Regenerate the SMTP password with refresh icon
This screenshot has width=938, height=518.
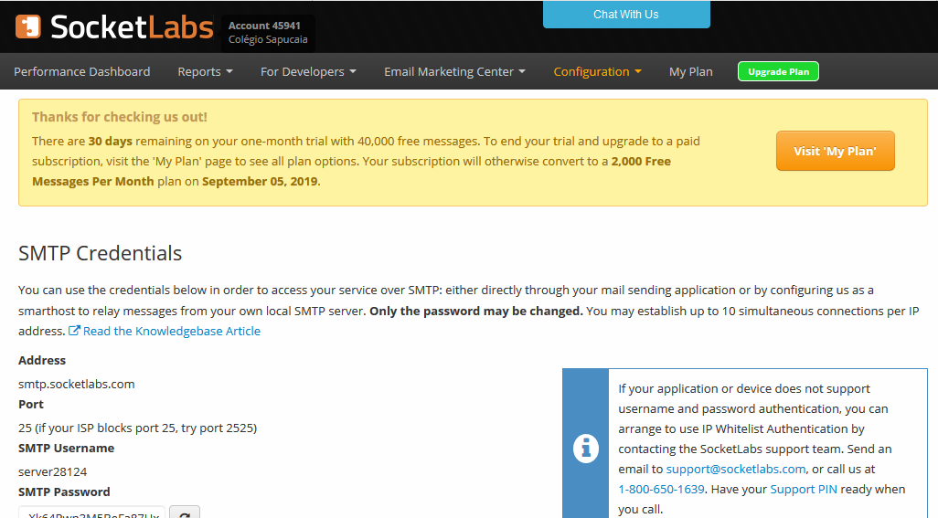tap(185, 513)
